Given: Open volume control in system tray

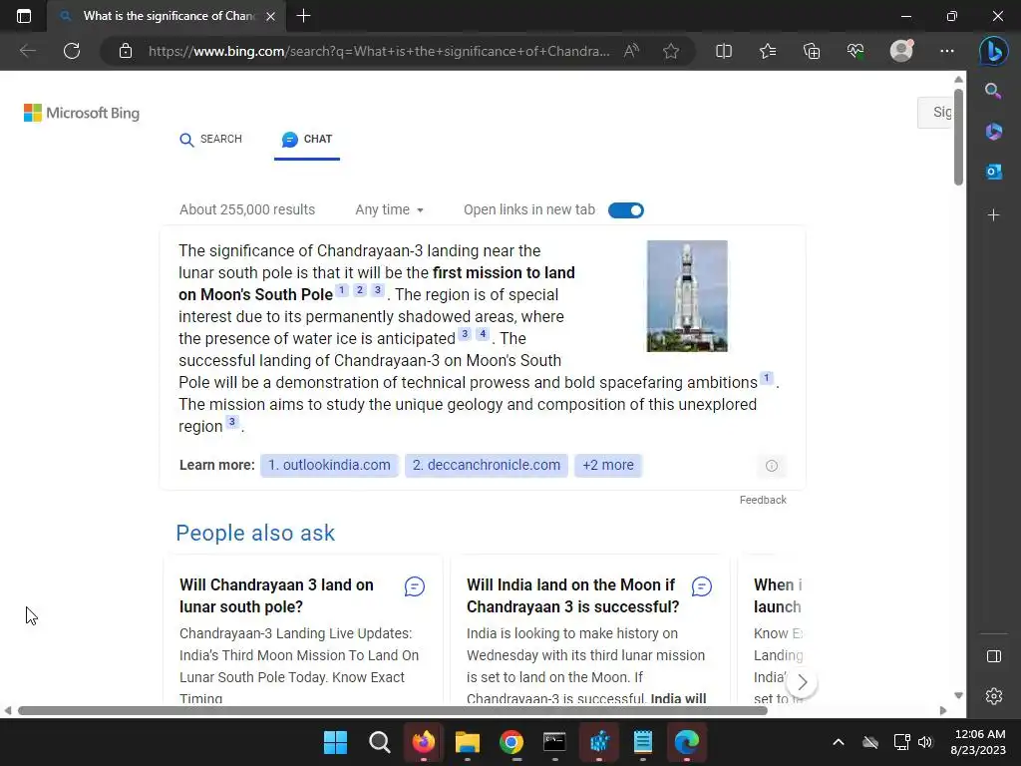Looking at the screenshot, I should coord(925,742).
